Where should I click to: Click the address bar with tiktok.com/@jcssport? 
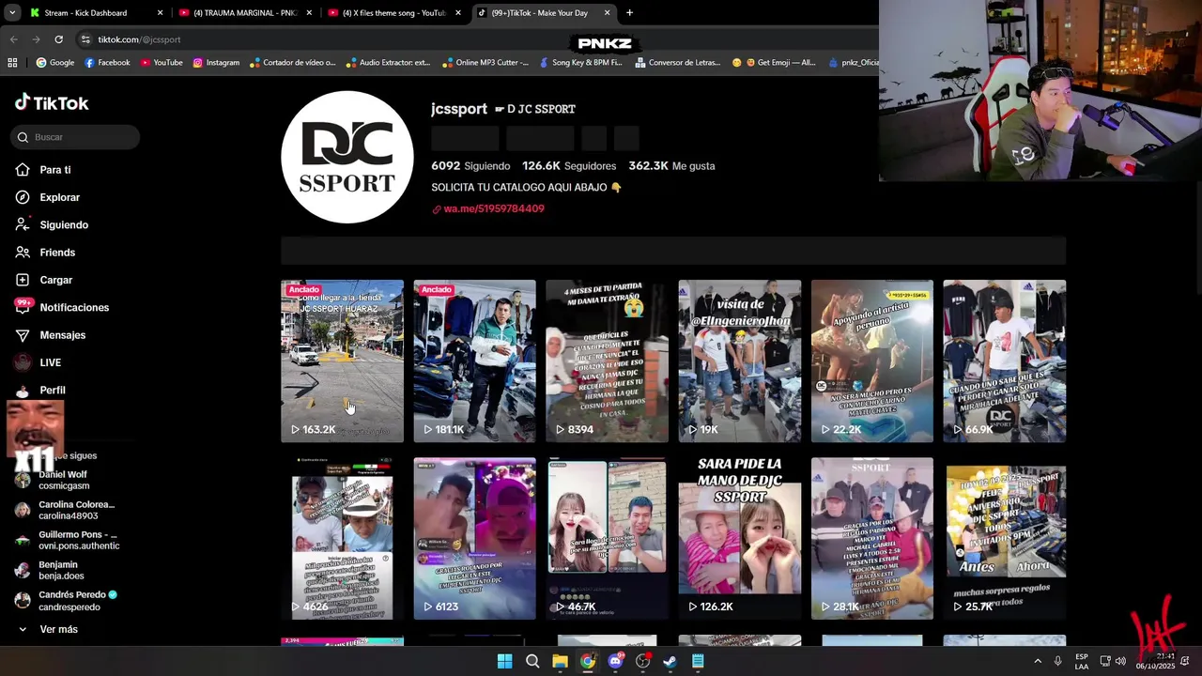[319, 39]
